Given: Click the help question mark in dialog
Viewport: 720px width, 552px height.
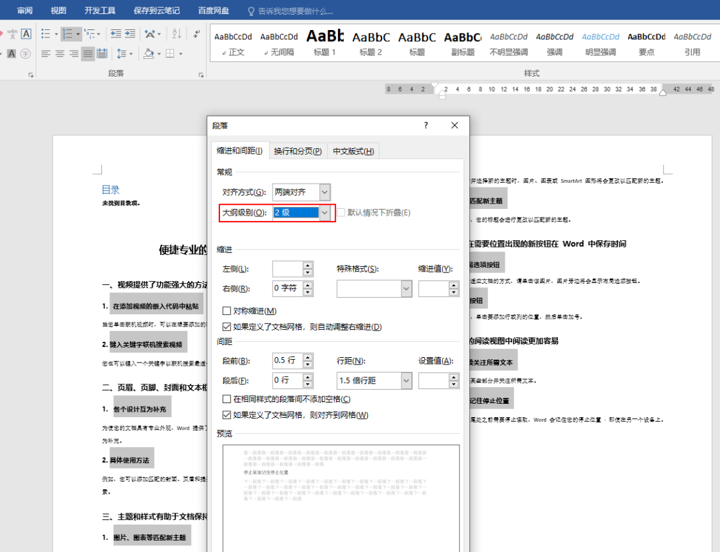Looking at the screenshot, I should (x=426, y=125).
